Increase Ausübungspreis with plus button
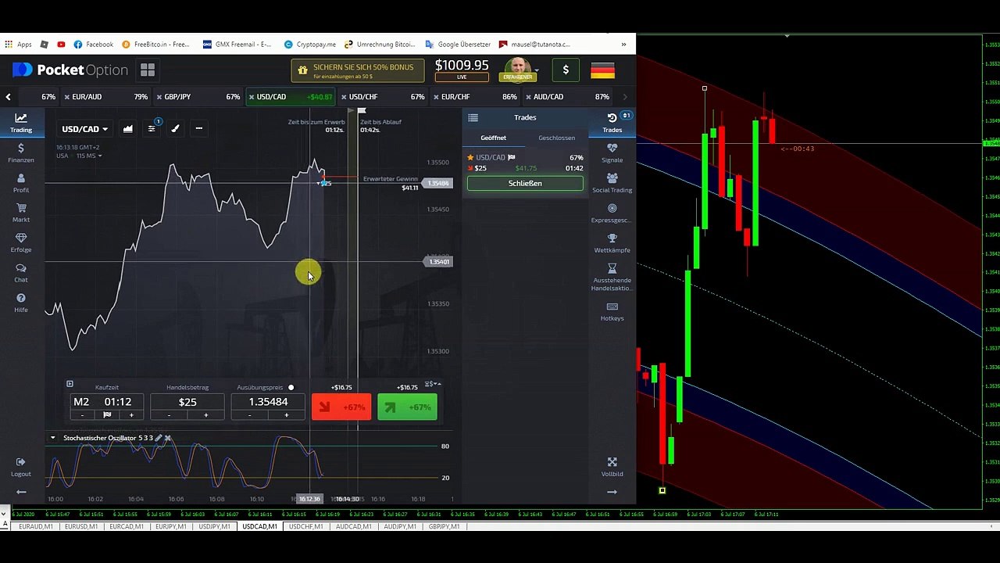1000x563 pixels. 286,415
